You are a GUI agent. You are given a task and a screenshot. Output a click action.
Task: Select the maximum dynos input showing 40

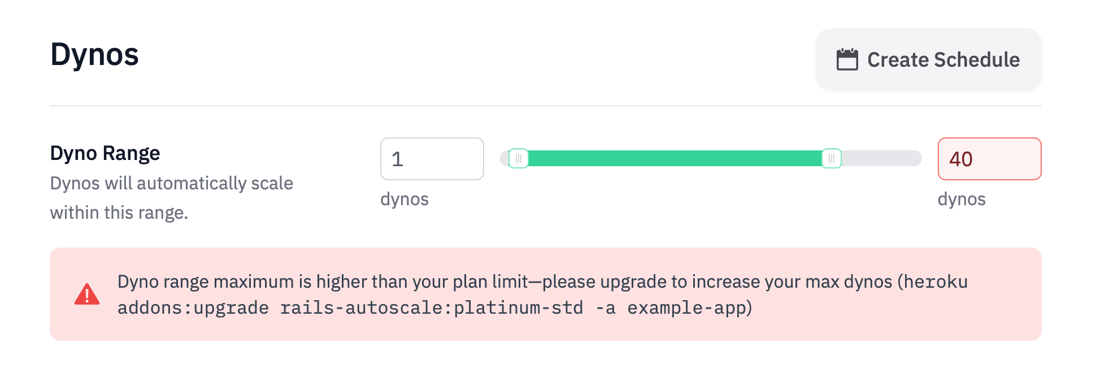pos(989,159)
